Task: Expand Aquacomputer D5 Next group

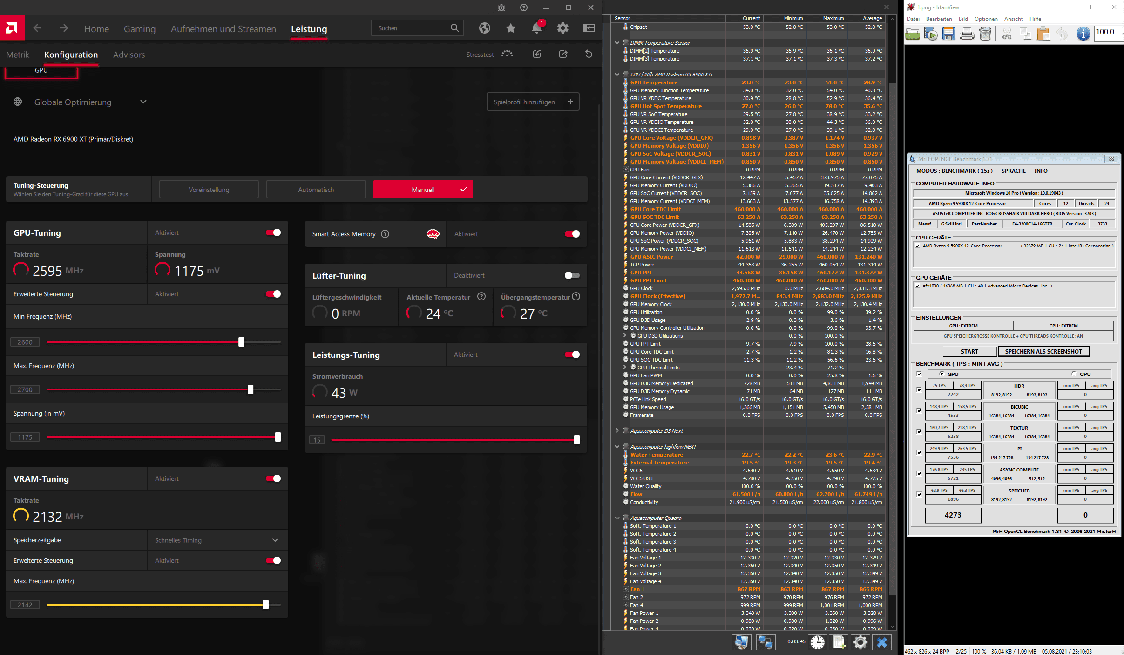Action: pos(617,431)
